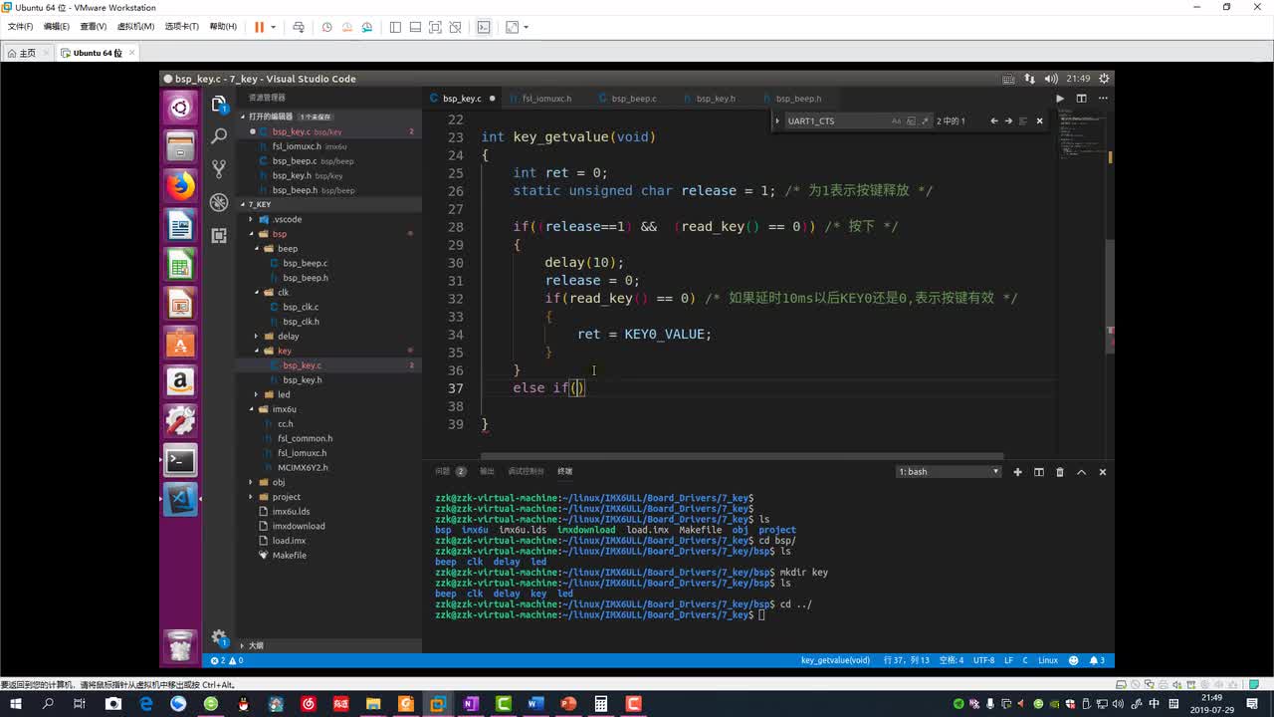
Task: Open the Debug view in activity bar
Action: 219,202
